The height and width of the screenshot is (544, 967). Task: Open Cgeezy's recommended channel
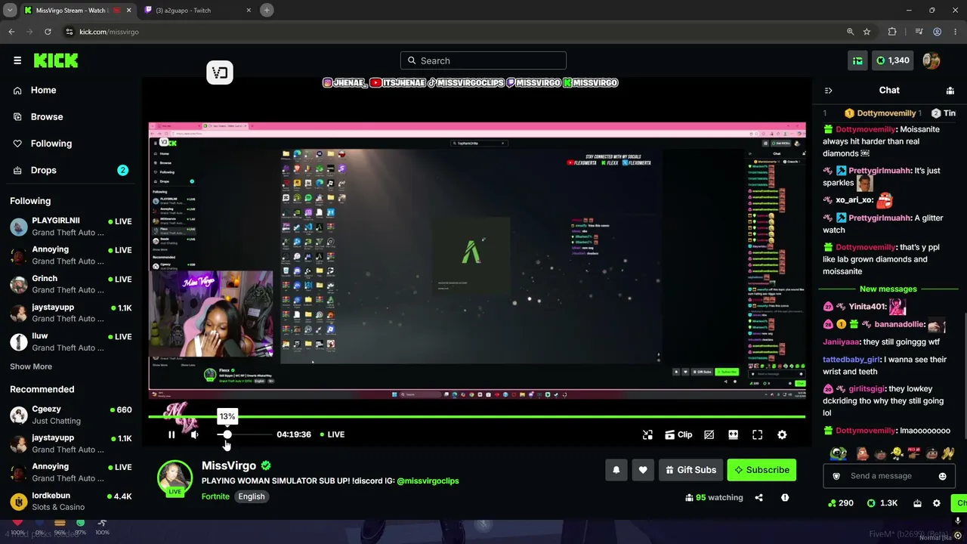70,415
